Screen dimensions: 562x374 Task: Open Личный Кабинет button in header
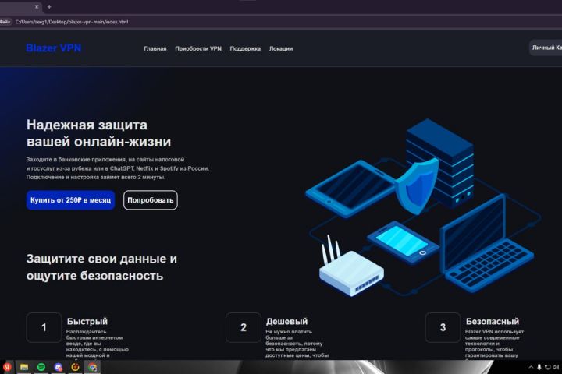[x=546, y=48]
